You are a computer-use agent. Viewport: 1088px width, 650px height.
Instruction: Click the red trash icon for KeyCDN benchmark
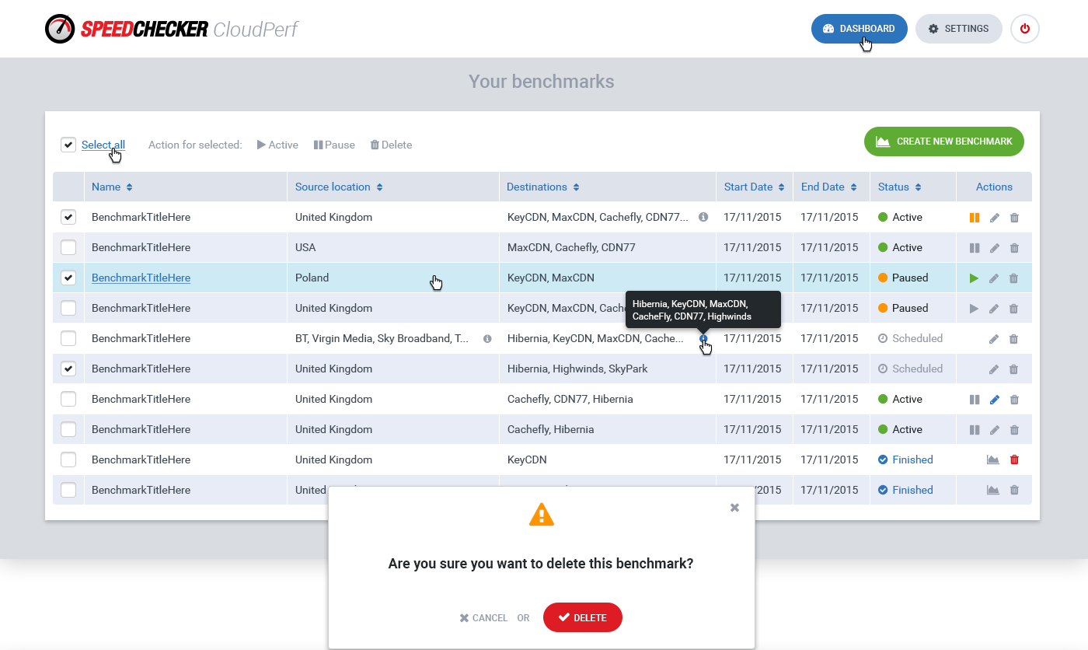[x=1013, y=460]
